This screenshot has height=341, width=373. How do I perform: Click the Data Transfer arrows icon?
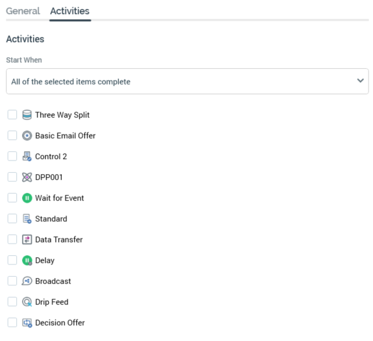pyautogui.click(x=27, y=240)
